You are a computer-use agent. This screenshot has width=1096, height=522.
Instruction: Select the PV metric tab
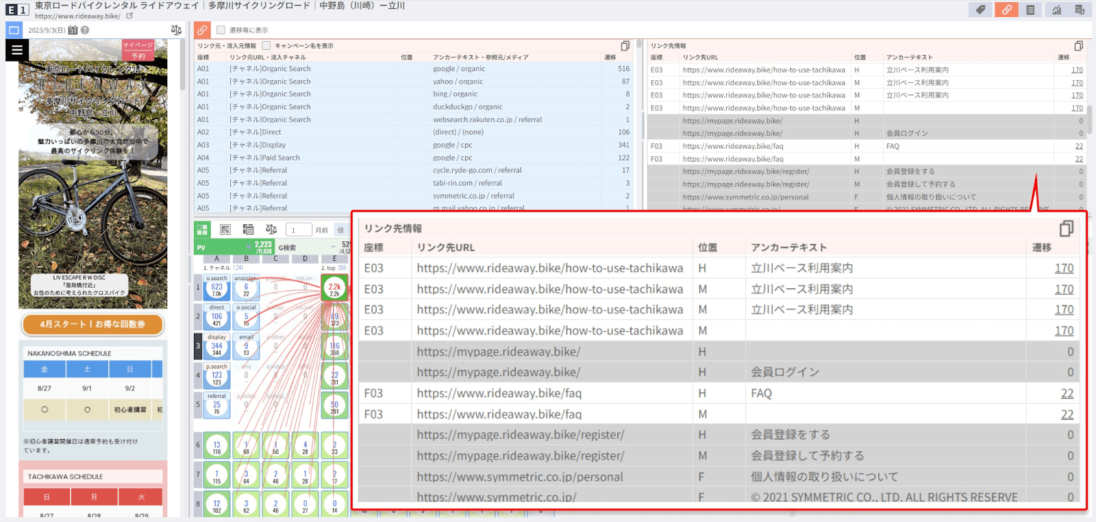234,247
